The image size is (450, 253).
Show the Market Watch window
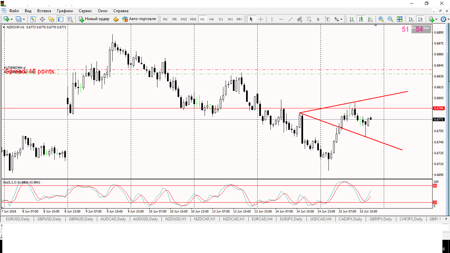(33, 19)
